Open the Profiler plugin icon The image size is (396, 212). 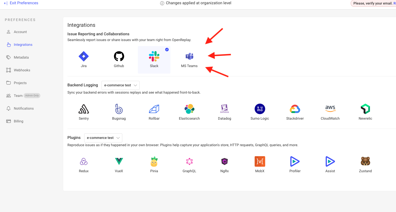(x=295, y=161)
